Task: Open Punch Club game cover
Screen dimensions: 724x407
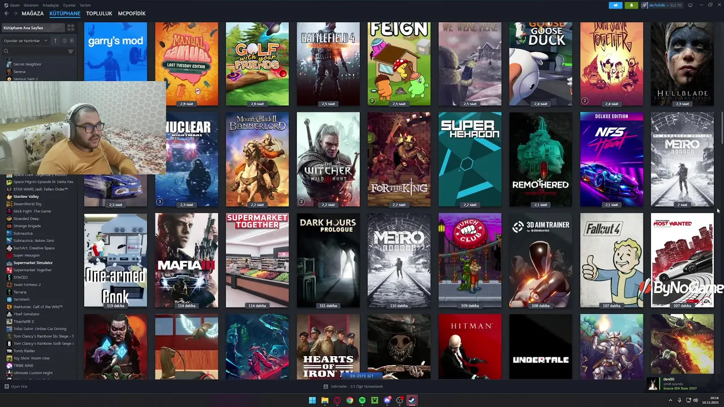Action: pyautogui.click(x=470, y=260)
